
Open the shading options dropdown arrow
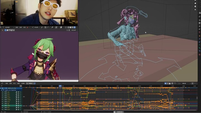click(x=77, y=27)
